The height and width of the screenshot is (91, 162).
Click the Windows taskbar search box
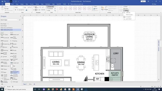tap(18, 89)
